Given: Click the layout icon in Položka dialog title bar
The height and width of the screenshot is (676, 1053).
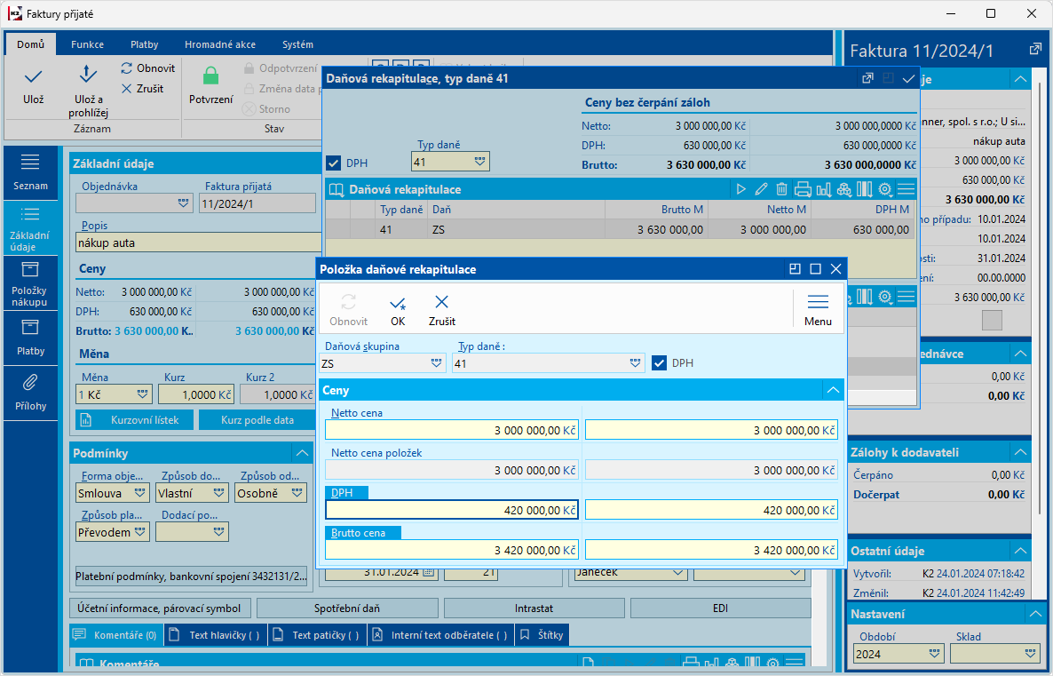Looking at the screenshot, I should (x=796, y=269).
